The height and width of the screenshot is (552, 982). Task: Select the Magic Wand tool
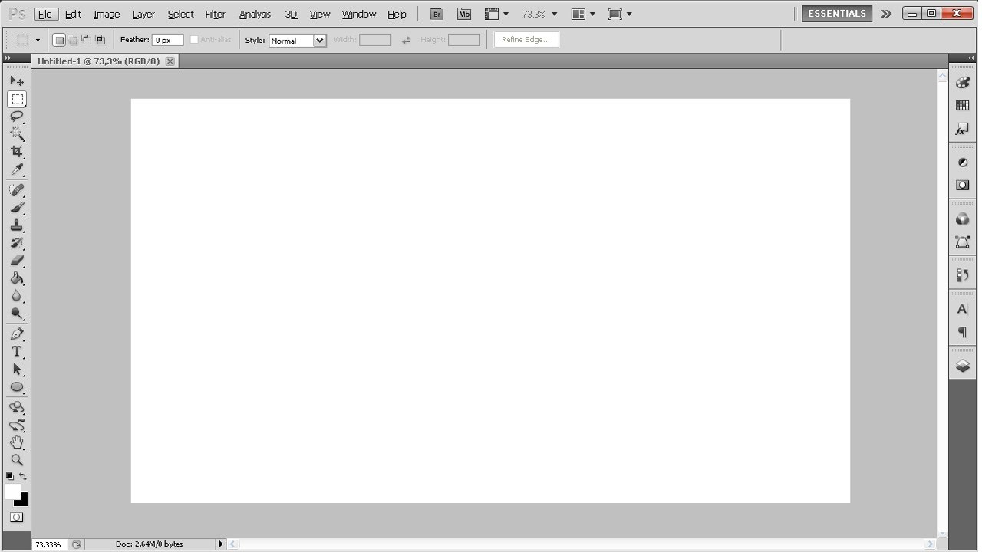click(x=17, y=134)
